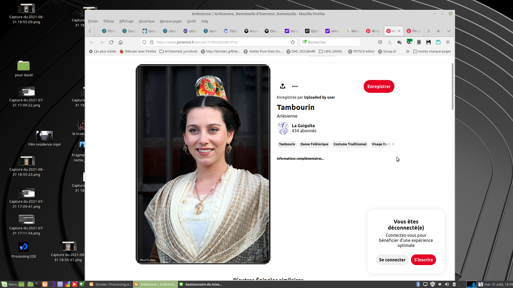Switch to the '90 idé' Pinterest tab

point(373,31)
